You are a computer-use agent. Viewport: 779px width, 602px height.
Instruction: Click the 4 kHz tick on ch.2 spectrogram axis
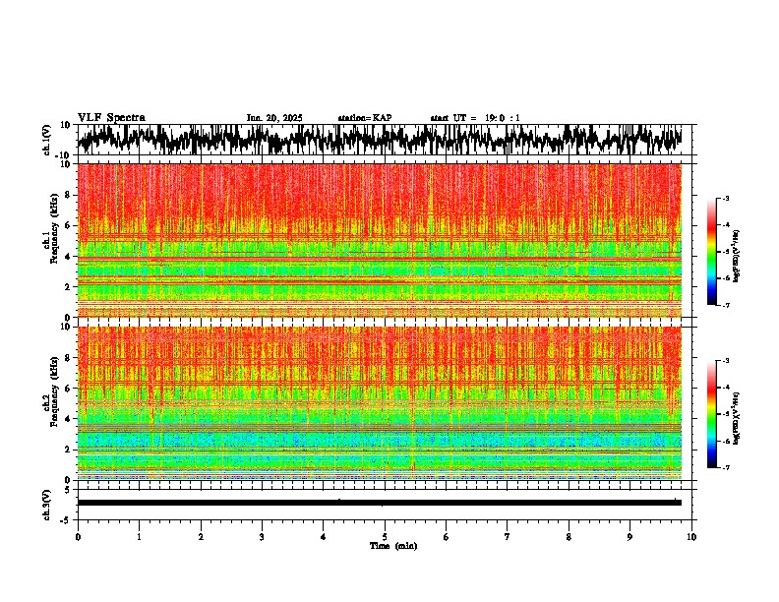click(x=69, y=419)
